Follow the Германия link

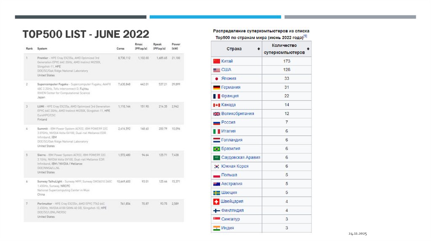(x=231, y=87)
